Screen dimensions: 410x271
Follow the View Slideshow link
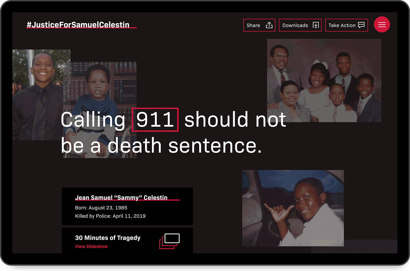(91, 246)
